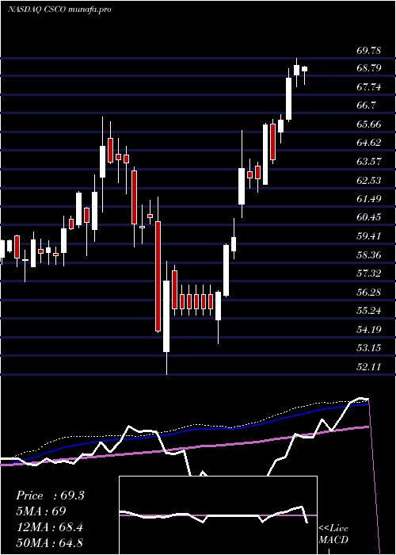Select the 58.36 price axis label
This screenshot has width=396, height=555.
pyautogui.click(x=369, y=255)
